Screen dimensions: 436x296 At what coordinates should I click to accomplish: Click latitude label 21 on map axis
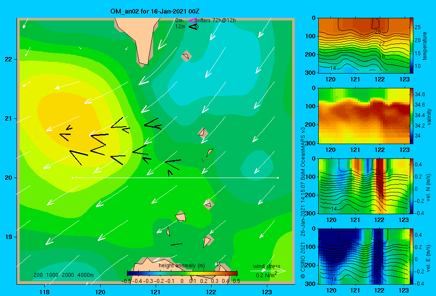pyautogui.click(x=9, y=118)
